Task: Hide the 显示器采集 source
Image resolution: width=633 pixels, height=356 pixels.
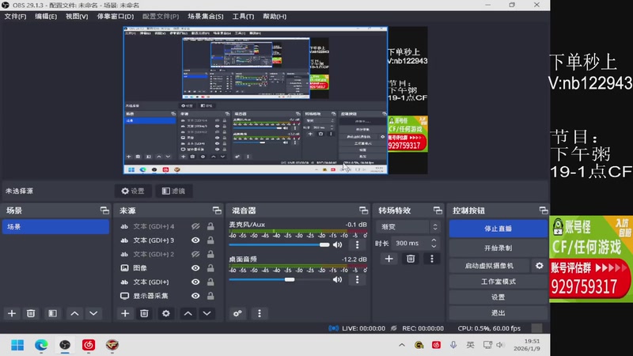Action: pyautogui.click(x=195, y=296)
